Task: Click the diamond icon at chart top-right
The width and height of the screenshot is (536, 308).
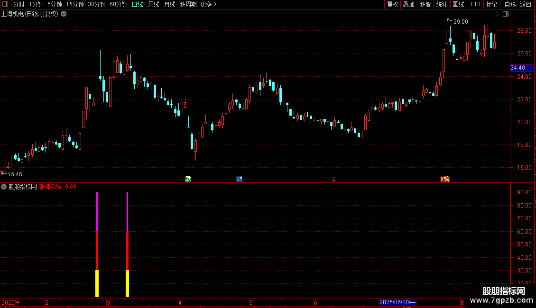Action: [497, 14]
